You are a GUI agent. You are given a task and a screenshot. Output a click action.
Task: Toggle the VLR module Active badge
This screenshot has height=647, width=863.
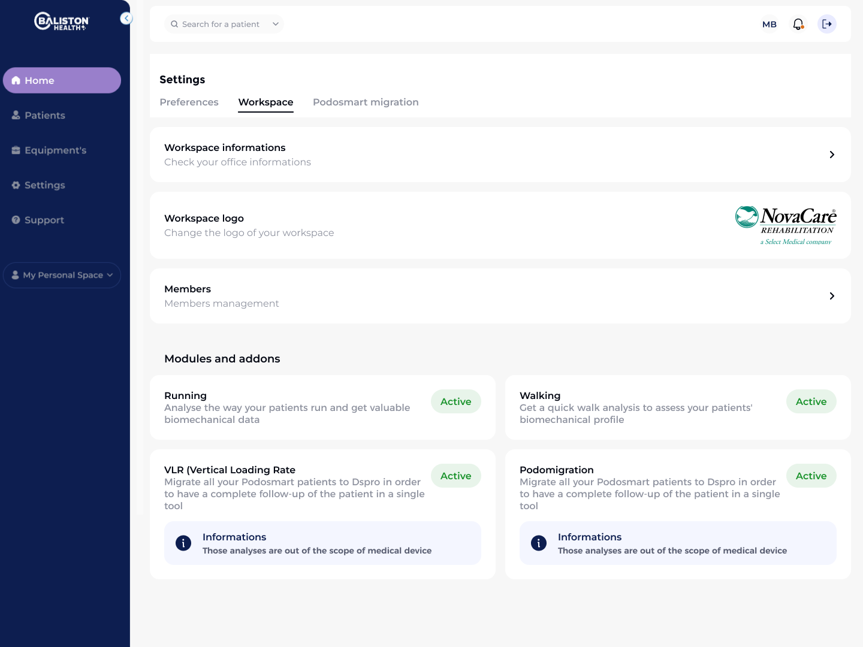[x=455, y=476]
